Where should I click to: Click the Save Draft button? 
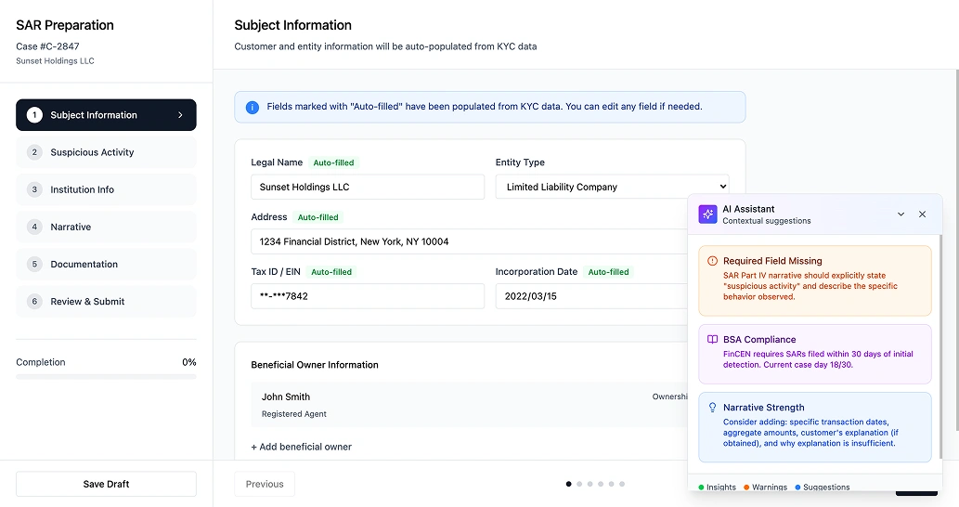click(106, 484)
